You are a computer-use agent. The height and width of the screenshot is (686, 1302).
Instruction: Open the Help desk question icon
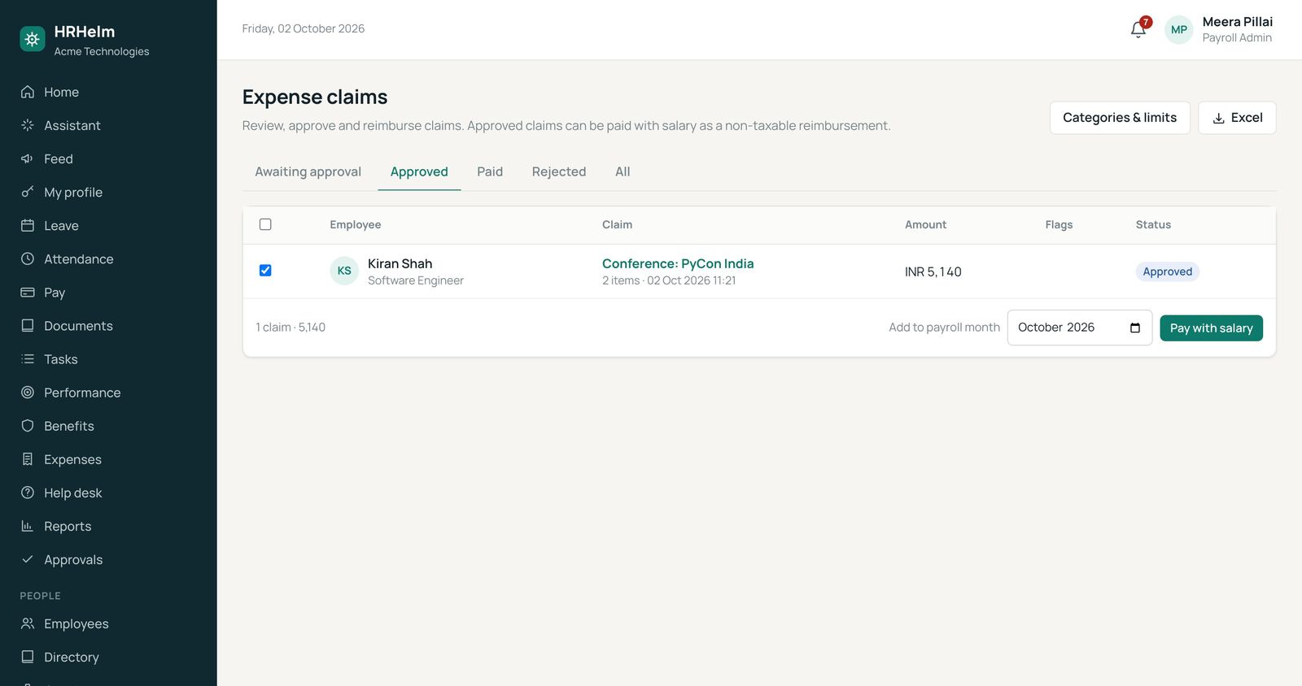tap(28, 493)
